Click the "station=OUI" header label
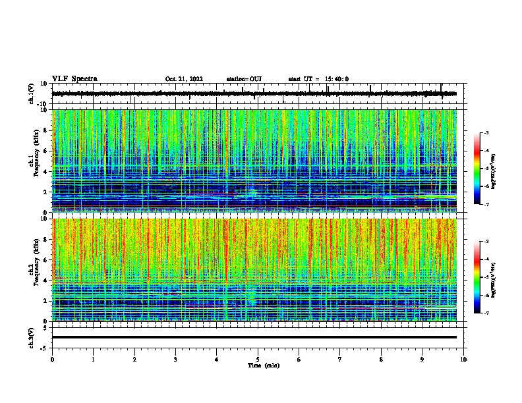This screenshot has width=522, height=403. pyautogui.click(x=244, y=79)
